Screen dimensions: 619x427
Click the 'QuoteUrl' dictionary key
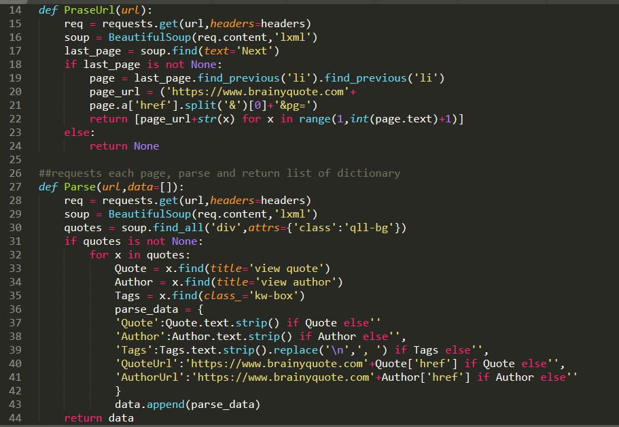(143, 364)
